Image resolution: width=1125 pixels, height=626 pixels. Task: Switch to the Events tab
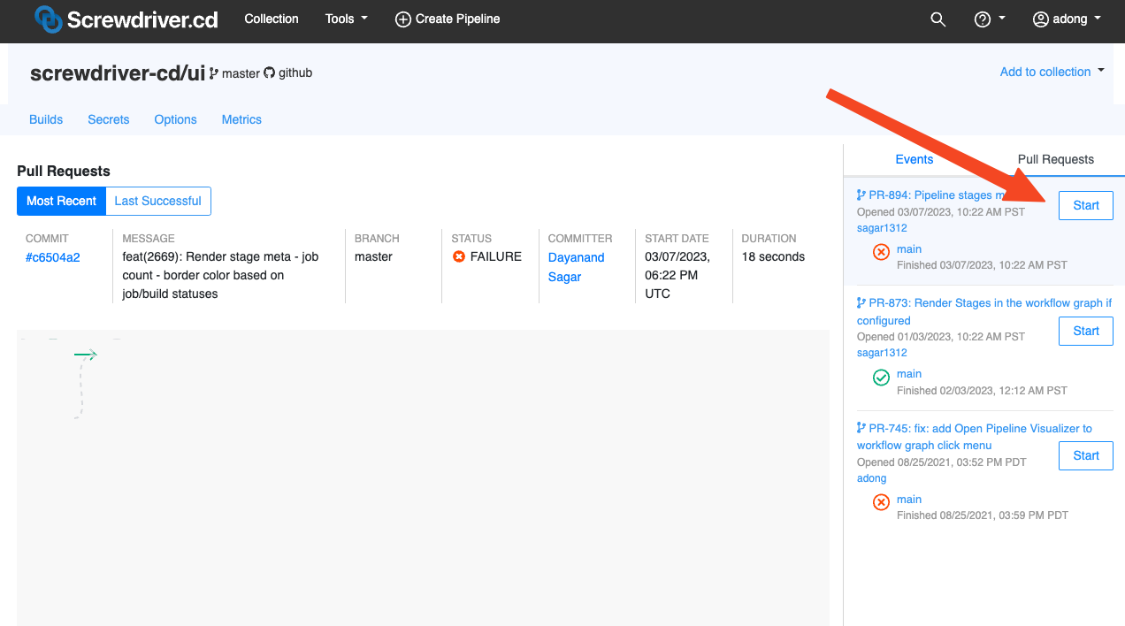915,159
